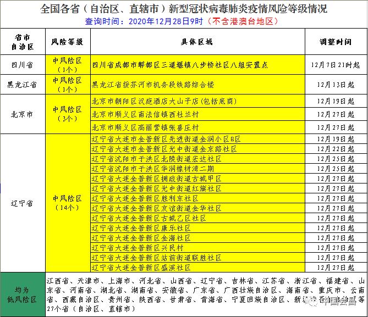The image size is (368, 317).
Task: Select the 于洪区北陵街道宏达社区 area row
Action: [x=197, y=159]
